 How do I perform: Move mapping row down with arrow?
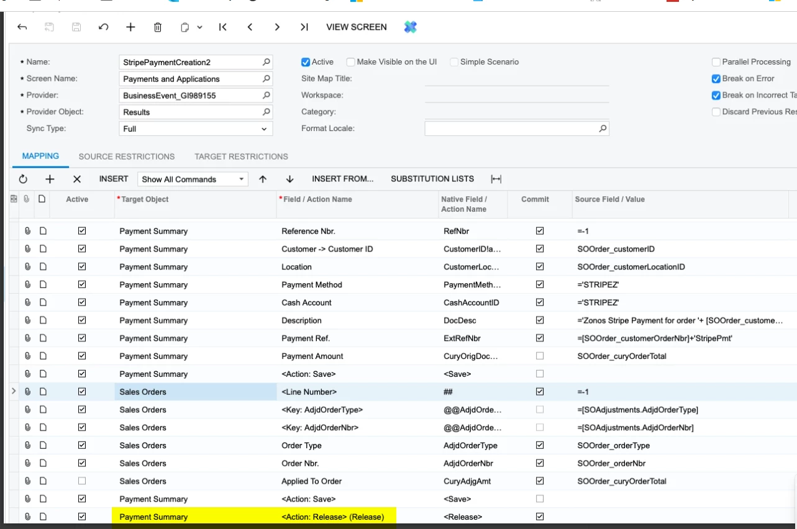(289, 179)
